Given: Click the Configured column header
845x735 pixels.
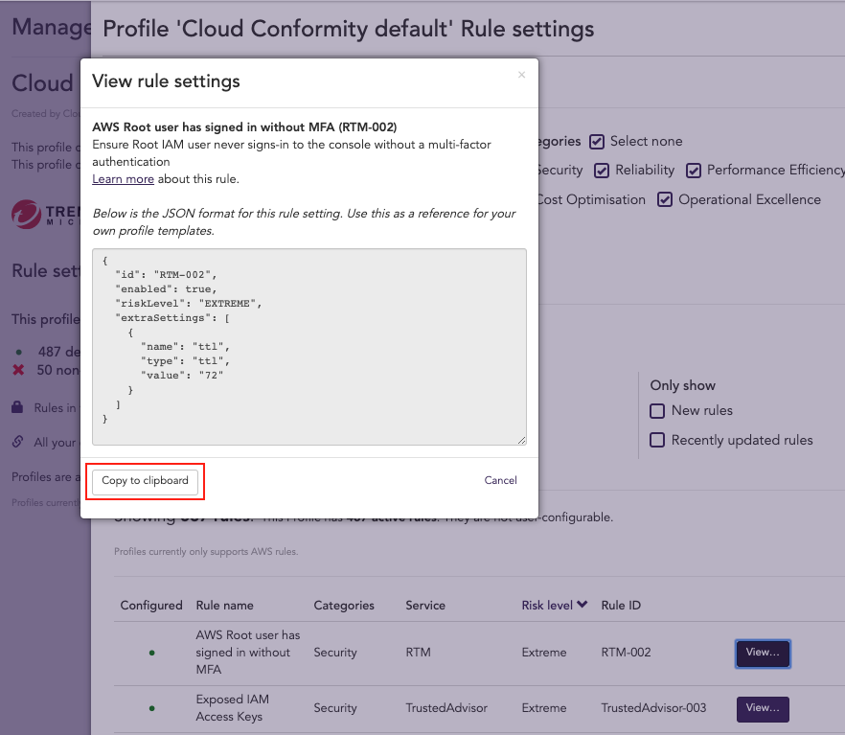Looking at the screenshot, I should 151,605.
